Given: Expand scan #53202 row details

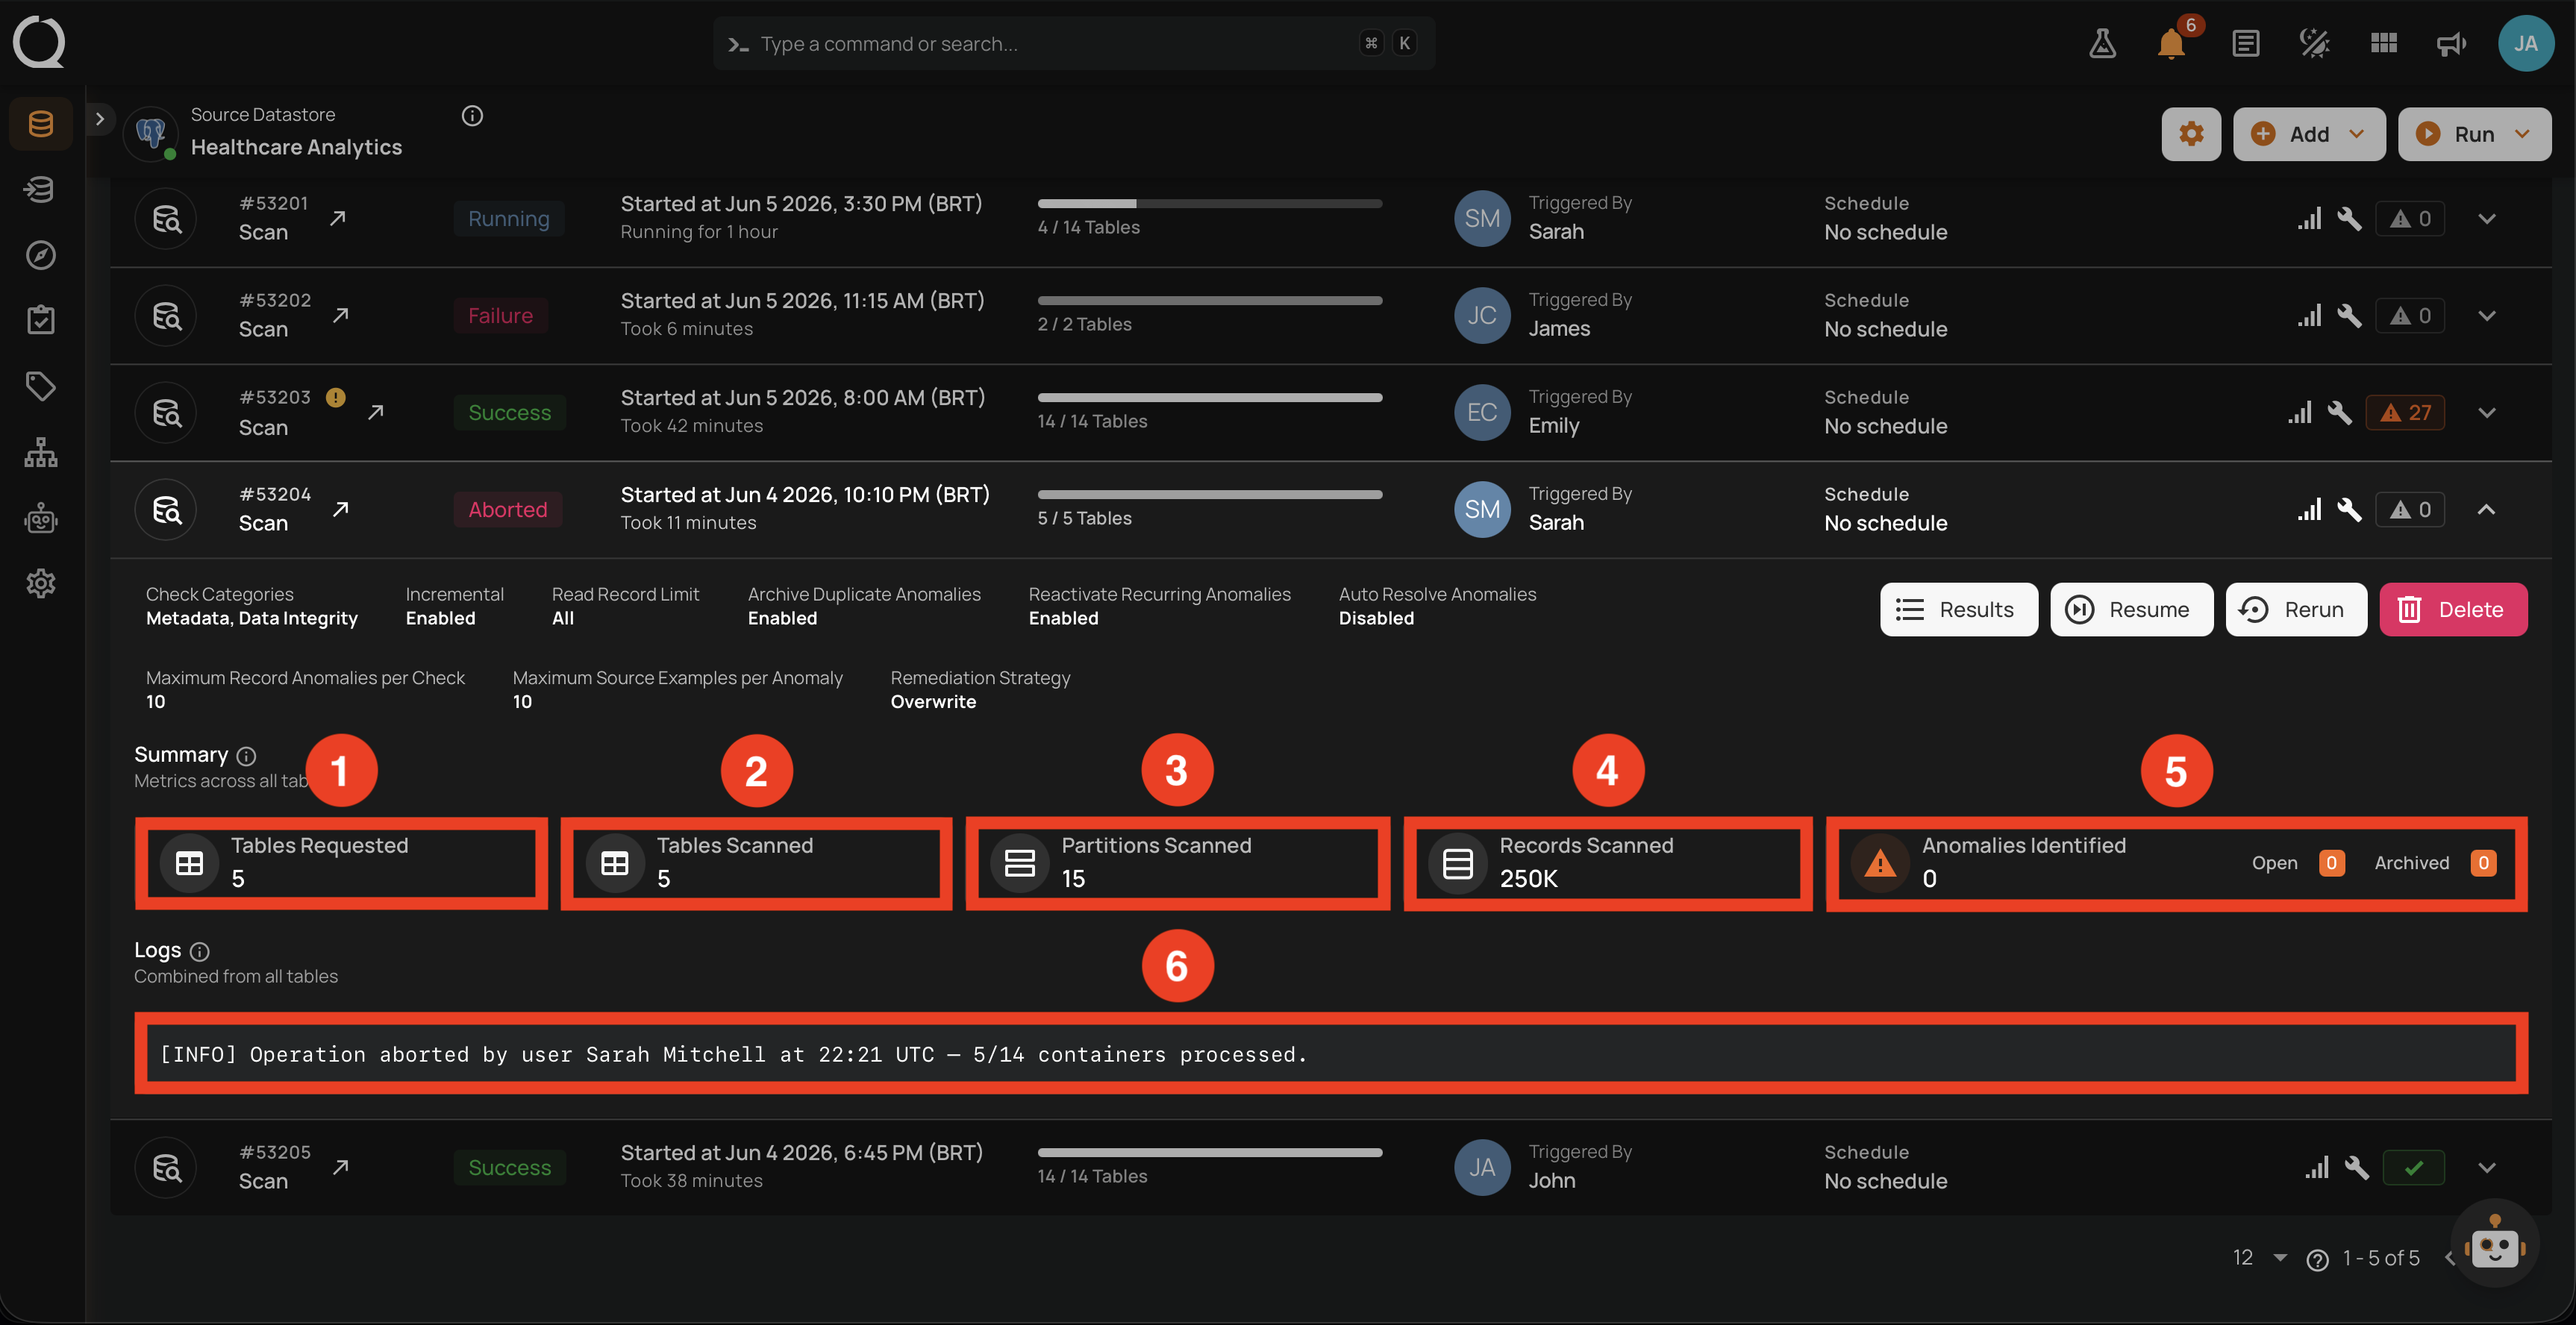Looking at the screenshot, I should (2487, 315).
